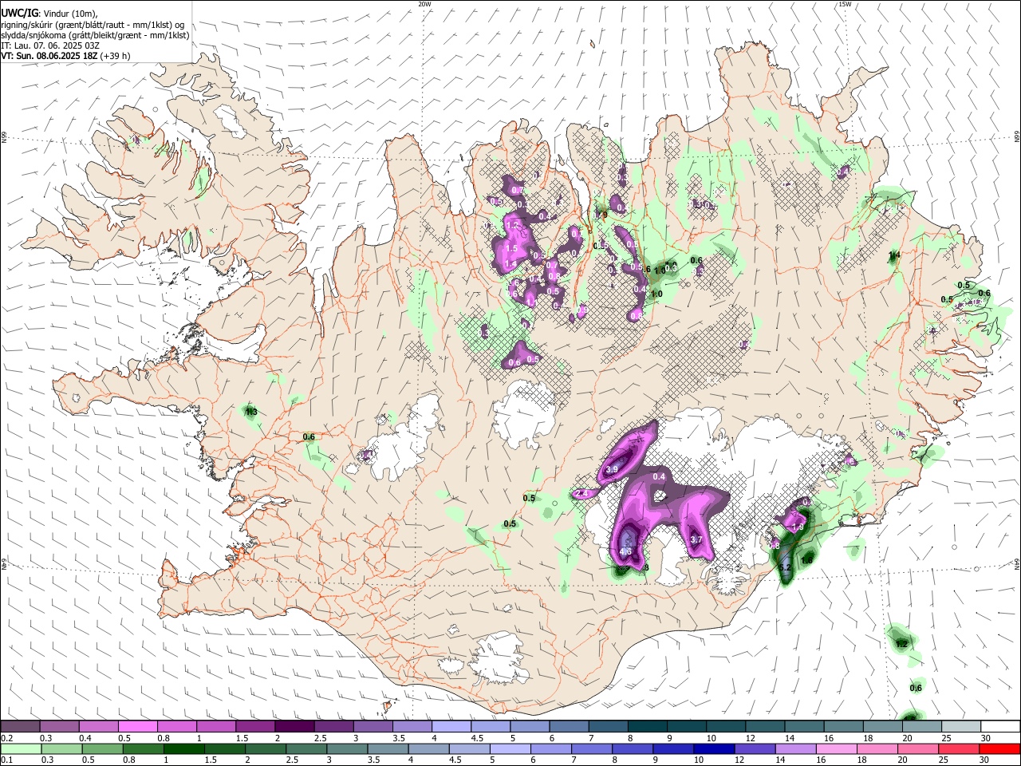Click the 'VT: Sun. 08.06.2025 18Z (+39 h)' line

tap(65, 56)
